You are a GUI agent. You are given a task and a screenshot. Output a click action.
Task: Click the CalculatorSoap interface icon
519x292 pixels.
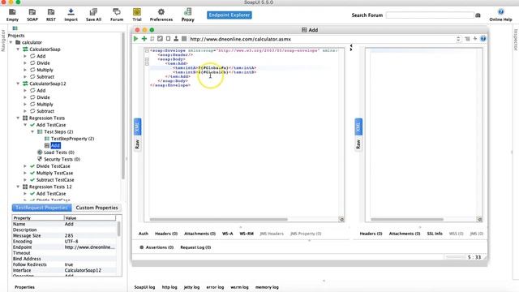point(25,49)
